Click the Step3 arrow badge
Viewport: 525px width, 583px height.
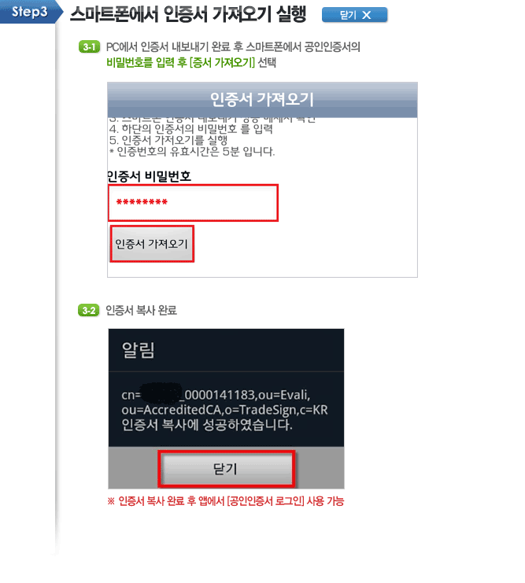click(x=31, y=12)
